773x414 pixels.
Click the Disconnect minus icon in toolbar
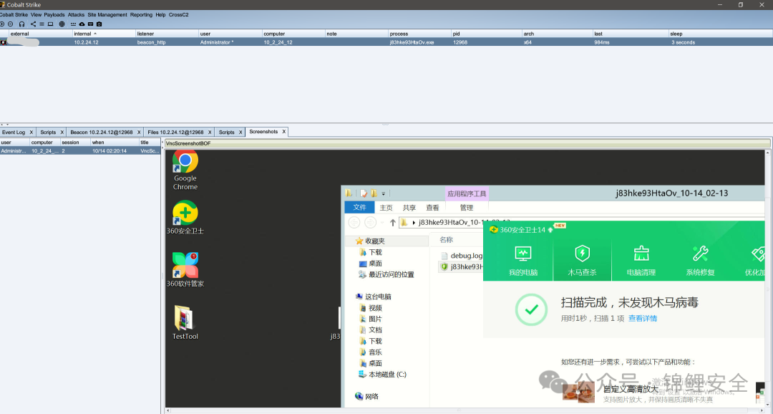(x=10, y=24)
